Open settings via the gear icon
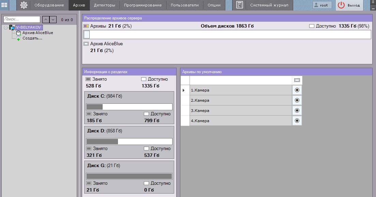Screen dimensions: 376x197 (24, 5)
